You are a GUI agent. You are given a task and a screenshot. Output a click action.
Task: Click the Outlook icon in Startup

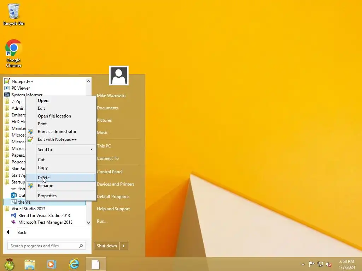pyautogui.click(x=14, y=195)
